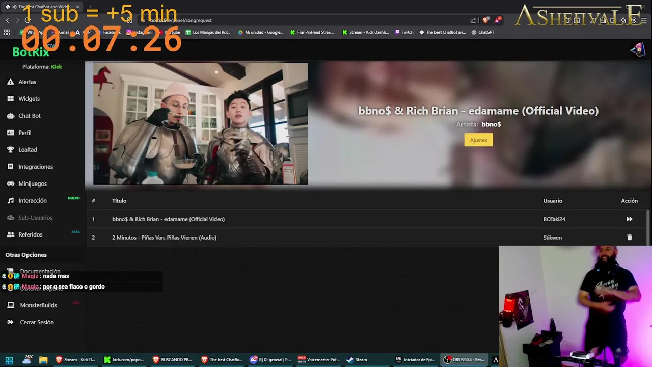Viewport: 652px width, 367px height.
Task: Click the Usuario column header
Action: (x=553, y=201)
